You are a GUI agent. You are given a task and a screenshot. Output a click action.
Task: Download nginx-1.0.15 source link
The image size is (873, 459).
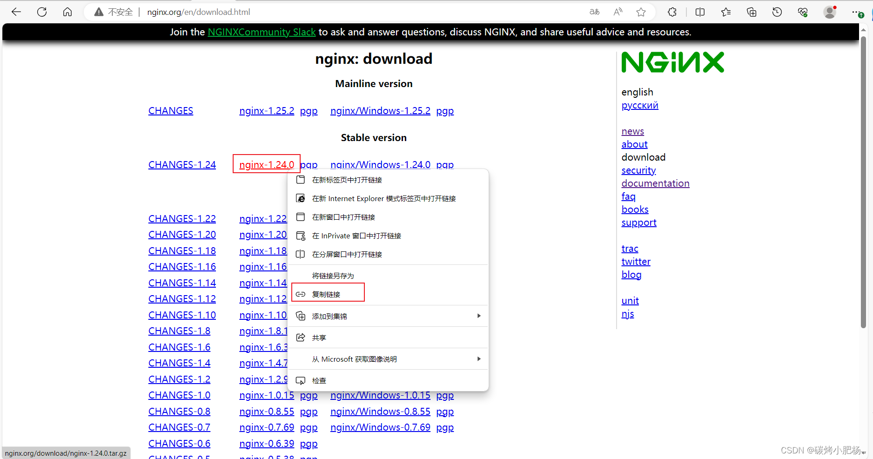(x=267, y=395)
